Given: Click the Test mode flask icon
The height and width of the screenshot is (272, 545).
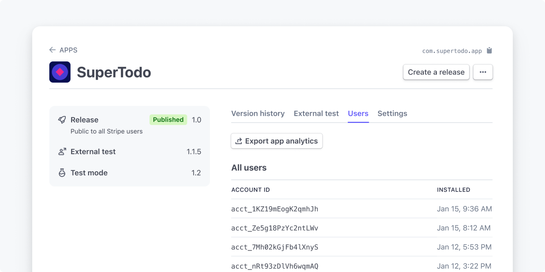Looking at the screenshot, I should tap(62, 173).
